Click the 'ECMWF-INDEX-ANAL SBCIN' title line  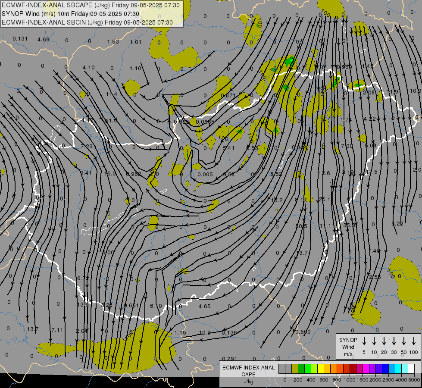click(87, 22)
